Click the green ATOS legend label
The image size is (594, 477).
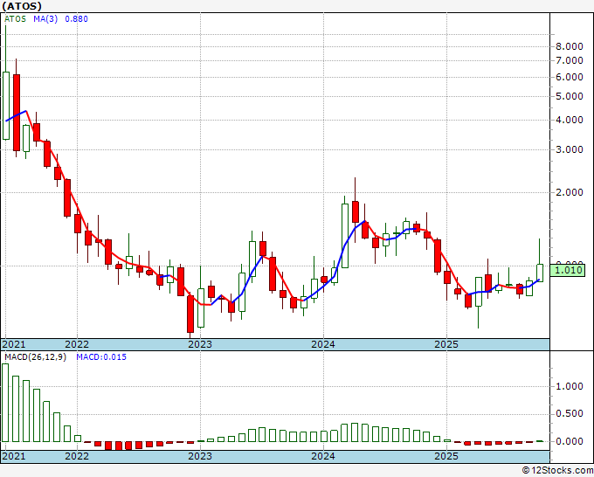15,19
